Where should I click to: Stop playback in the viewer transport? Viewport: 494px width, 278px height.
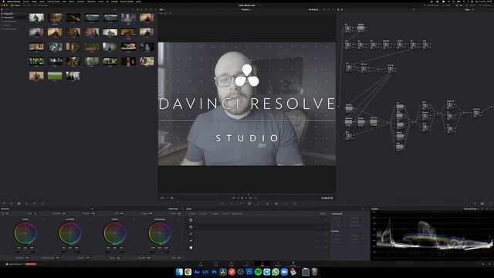242,198
